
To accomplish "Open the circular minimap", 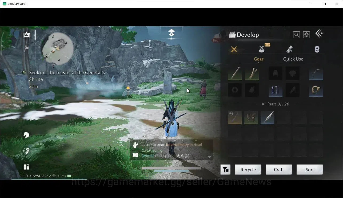I will coord(57,48).
